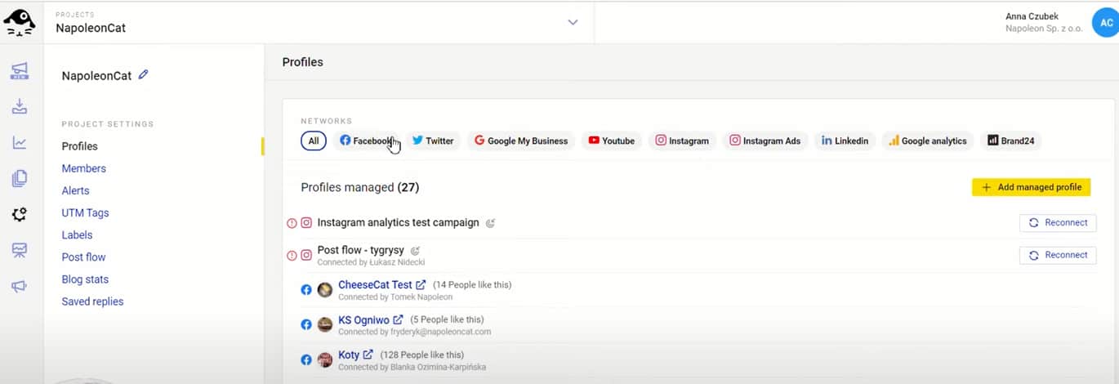Open Labels settings
Image resolution: width=1119 pixels, height=384 pixels.
tap(77, 234)
